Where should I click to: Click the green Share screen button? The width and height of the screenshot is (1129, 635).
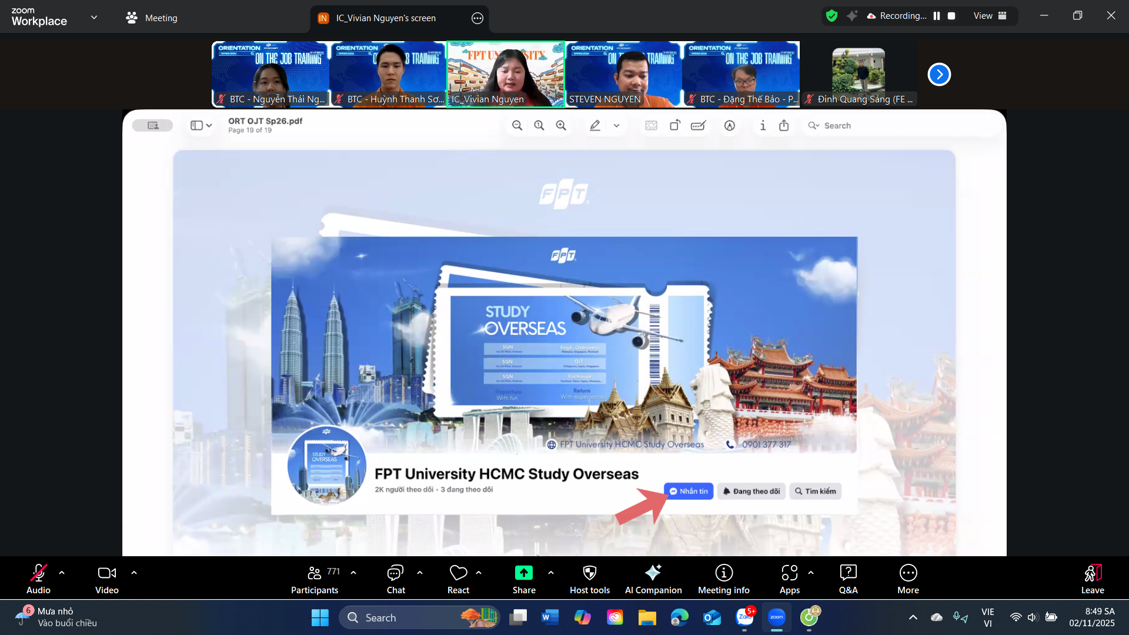tap(523, 573)
